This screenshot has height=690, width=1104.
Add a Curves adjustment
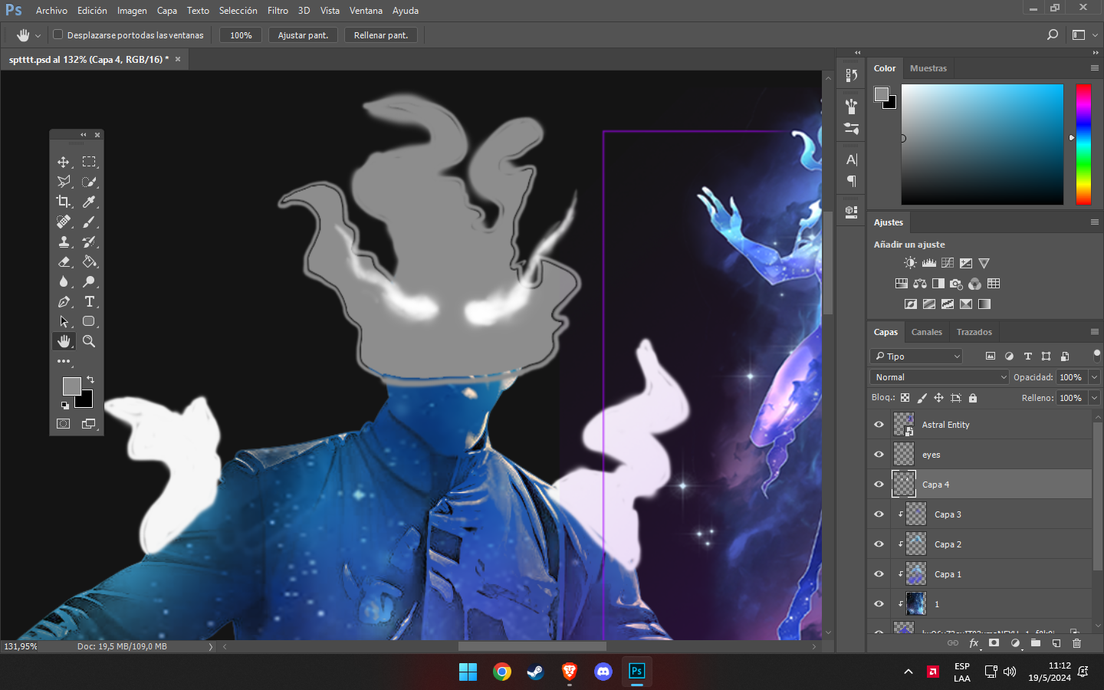(948, 263)
